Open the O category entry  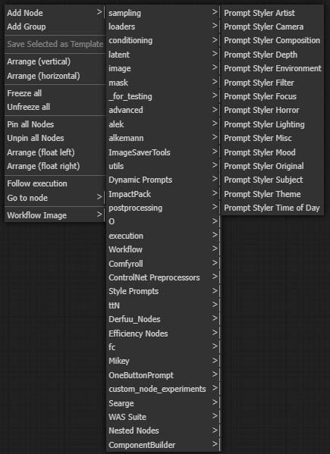click(x=163, y=222)
